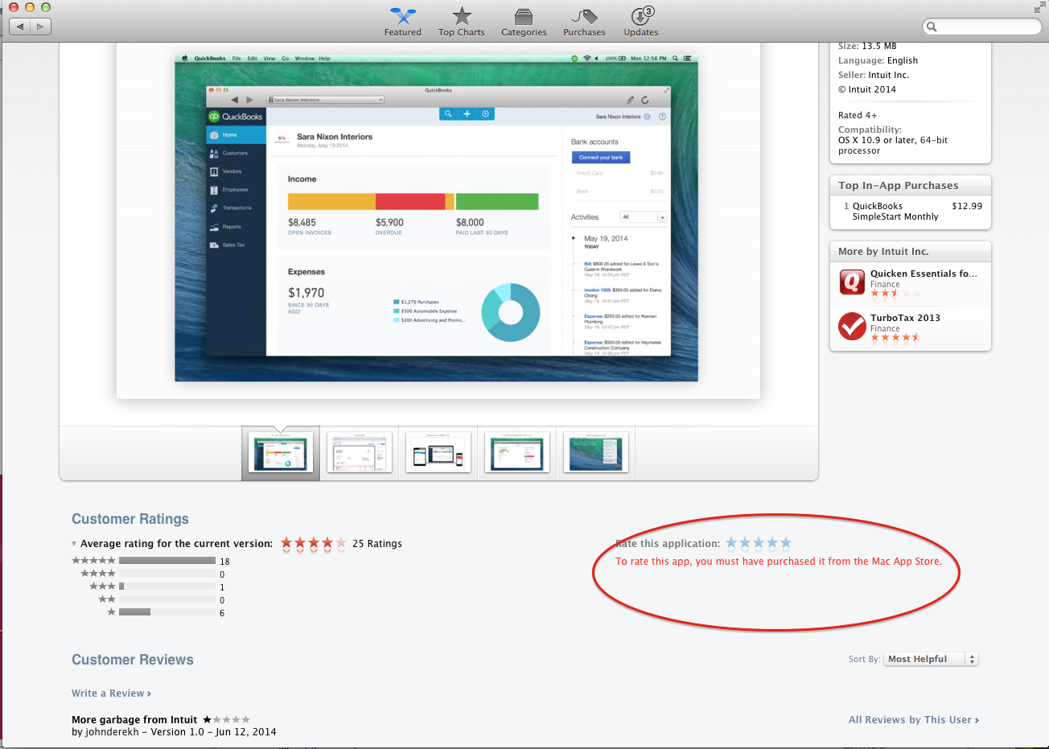The width and height of the screenshot is (1049, 749).
Task: Click the 1-star rating bar row
Action: point(166,612)
